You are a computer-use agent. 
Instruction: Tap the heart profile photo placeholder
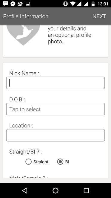tap(23, 35)
